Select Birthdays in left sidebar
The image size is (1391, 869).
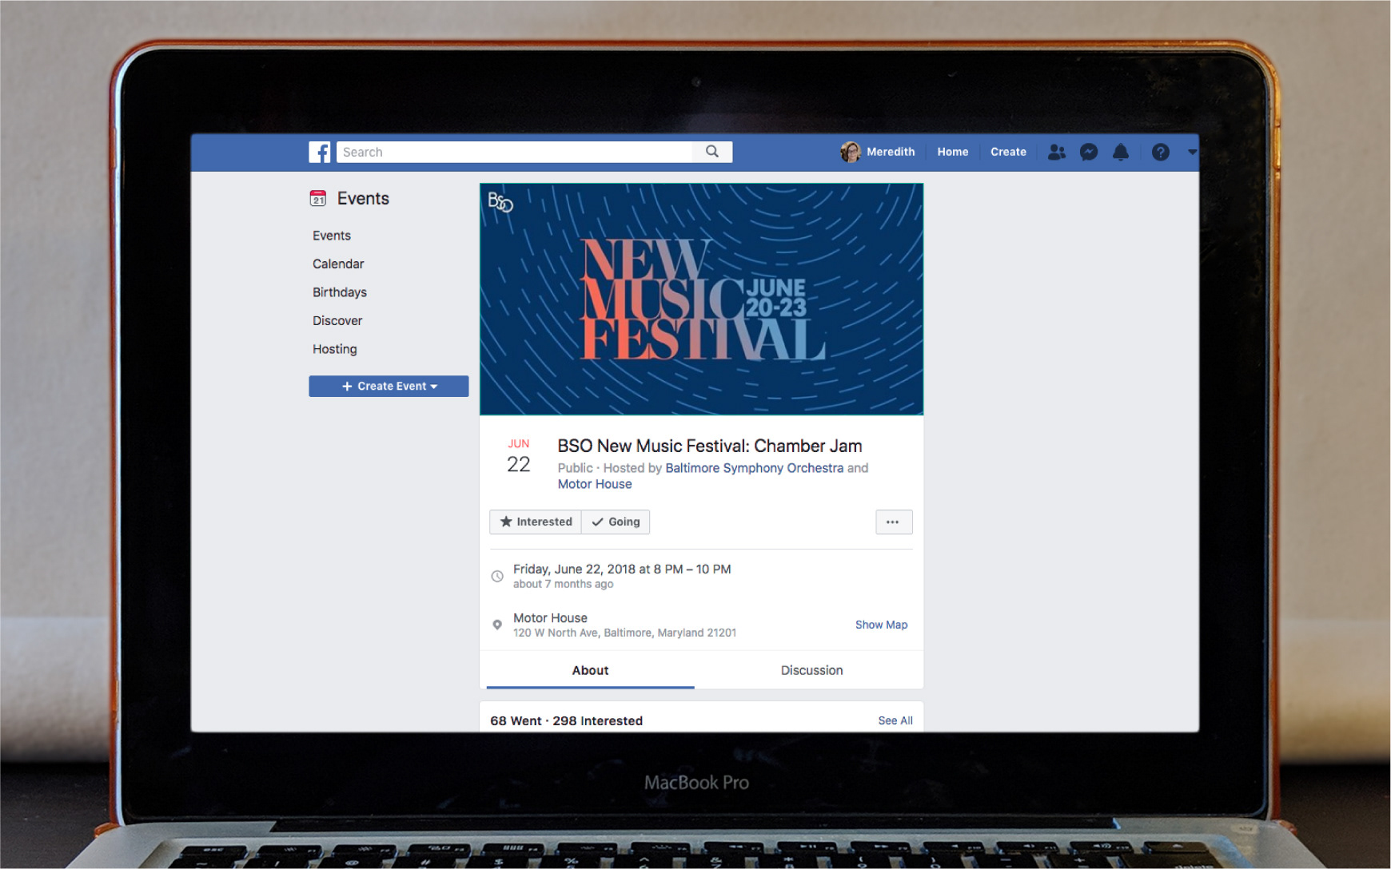340,292
